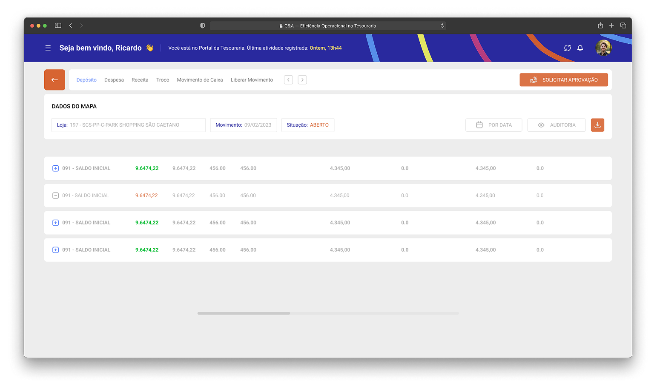The height and width of the screenshot is (388, 654).
Task: Toggle the eye icon in AUDITORIA
Action: point(541,125)
